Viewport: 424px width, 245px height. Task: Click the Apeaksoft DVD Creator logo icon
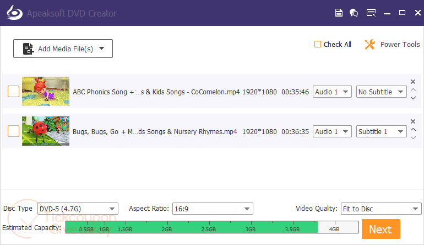click(x=15, y=13)
